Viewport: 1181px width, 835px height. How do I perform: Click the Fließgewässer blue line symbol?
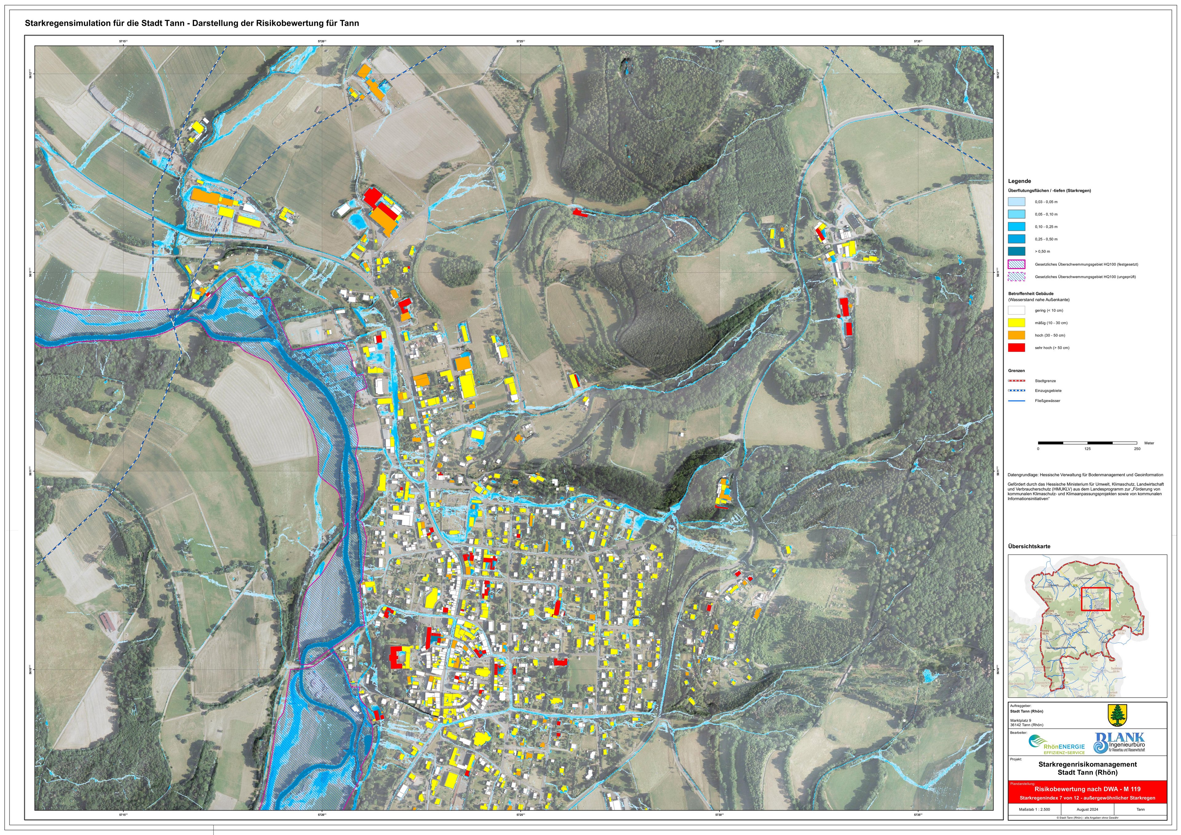[x=1016, y=401]
